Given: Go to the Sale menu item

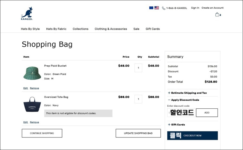Looking at the screenshot, I should pos(136,29).
